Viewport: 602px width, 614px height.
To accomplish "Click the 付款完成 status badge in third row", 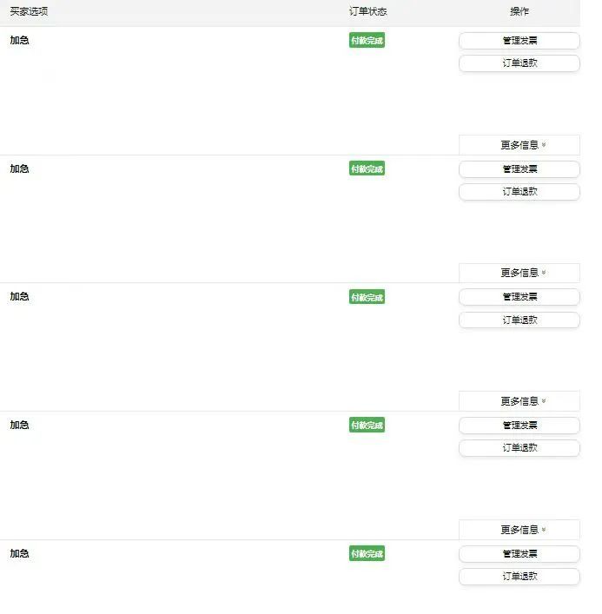I will (x=367, y=297).
